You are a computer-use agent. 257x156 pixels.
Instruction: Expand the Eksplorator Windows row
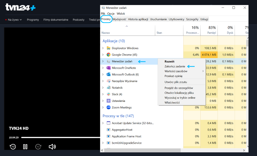(x=103, y=48)
